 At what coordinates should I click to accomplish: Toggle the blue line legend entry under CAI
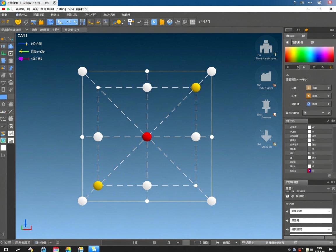coord(23,44)
